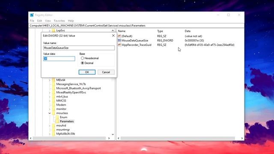Screen dimensions: 274x154
Task: Expand the mouhid tree node
Action: pyautogui.click(x=50, y=125)
